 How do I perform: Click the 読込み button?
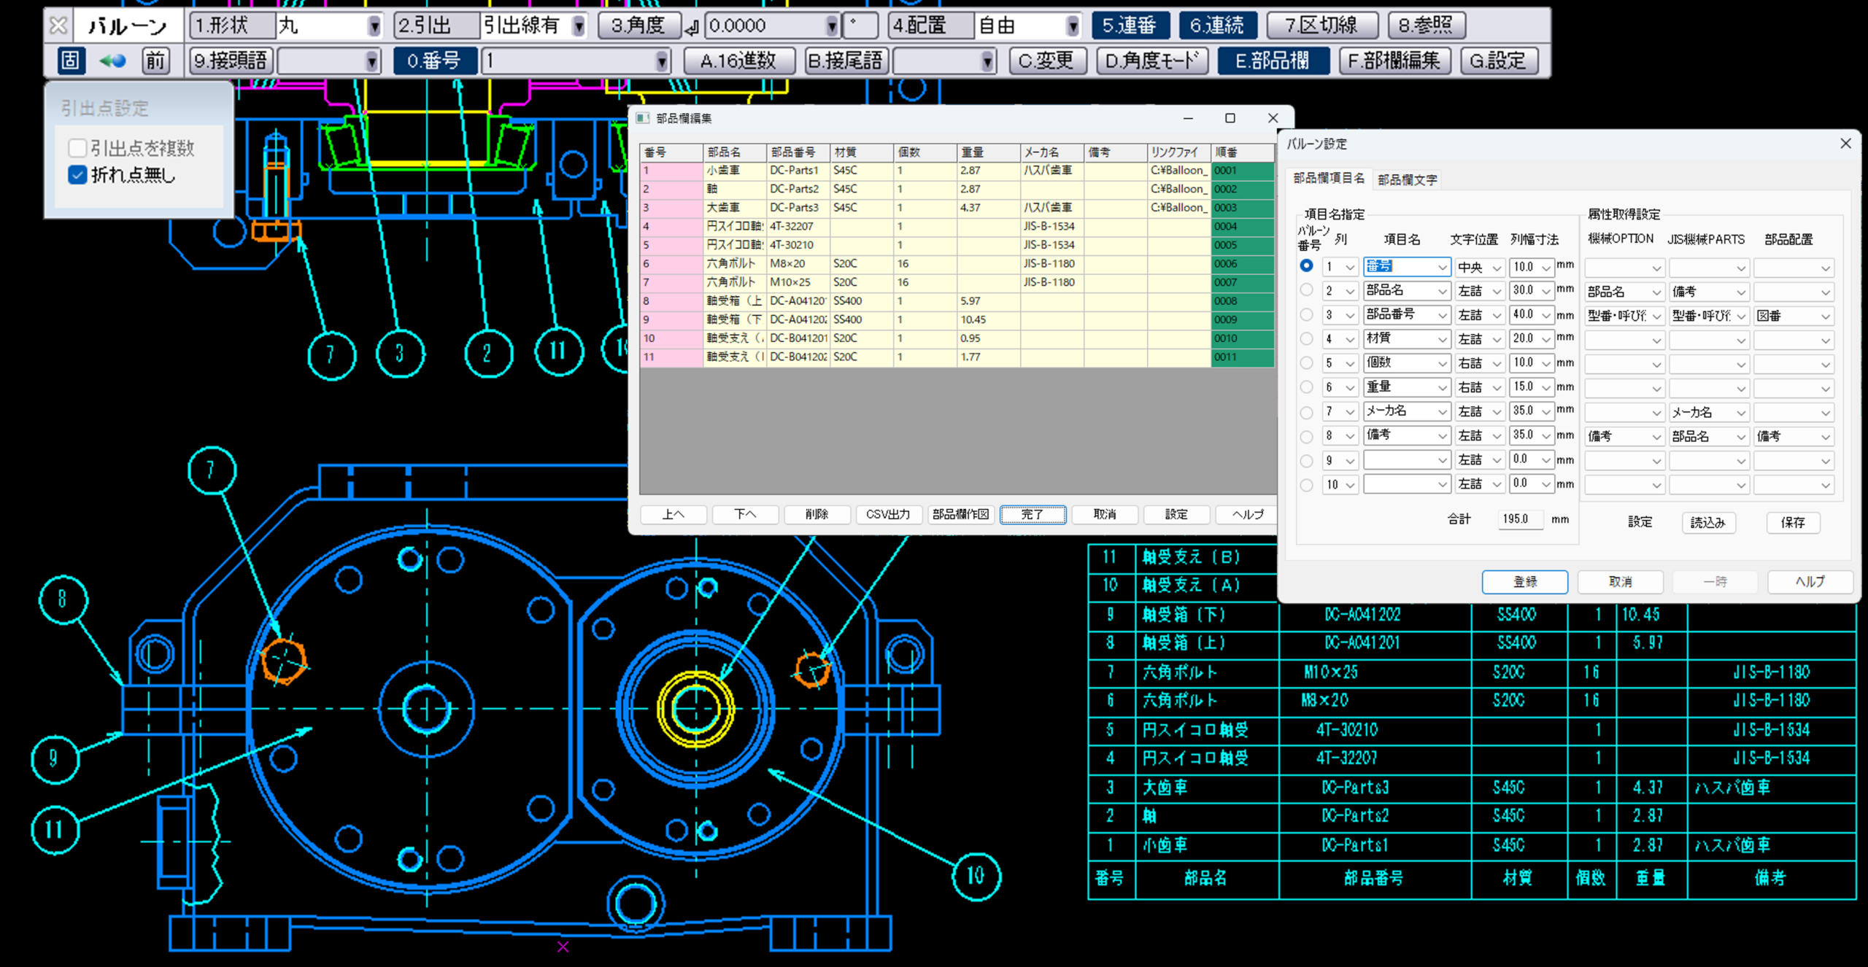click(1708, 522)
